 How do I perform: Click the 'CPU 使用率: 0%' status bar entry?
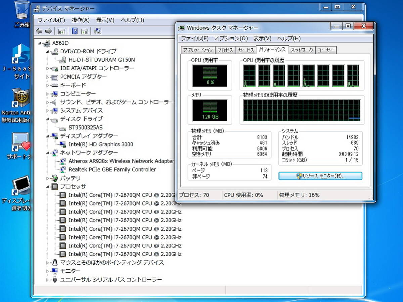(243, 195)
